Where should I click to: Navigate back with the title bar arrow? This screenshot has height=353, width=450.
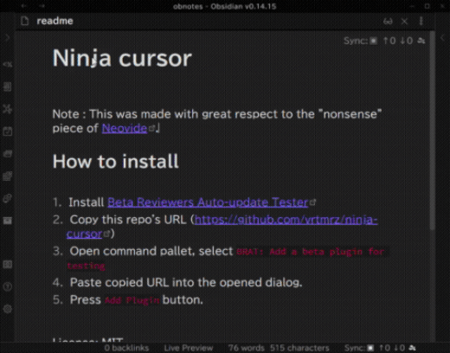click(x=24, y=6)
